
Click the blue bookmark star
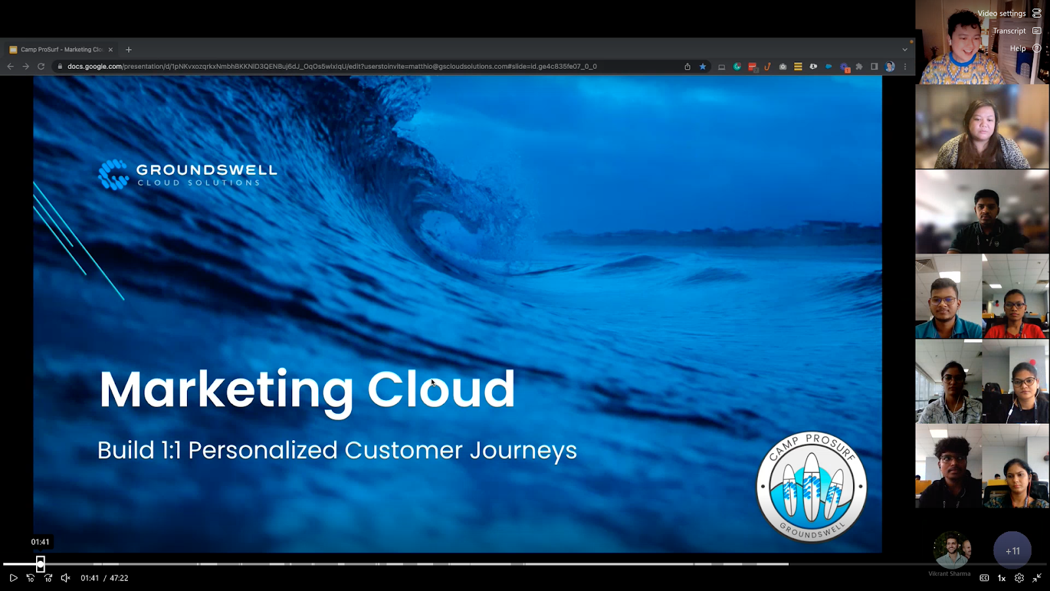(703, 66)
